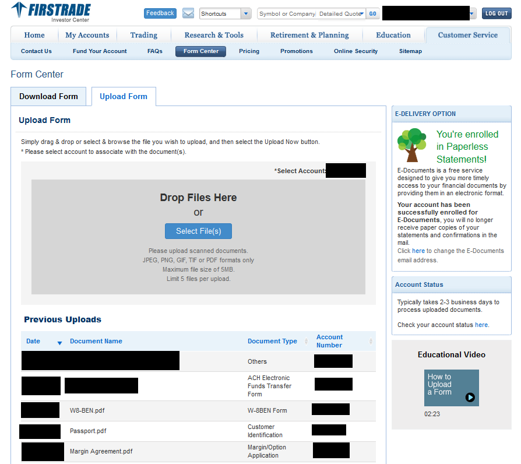Sort by Account Number arrows
This screenshot has height=464, width=521.
(x=371, y=342)
